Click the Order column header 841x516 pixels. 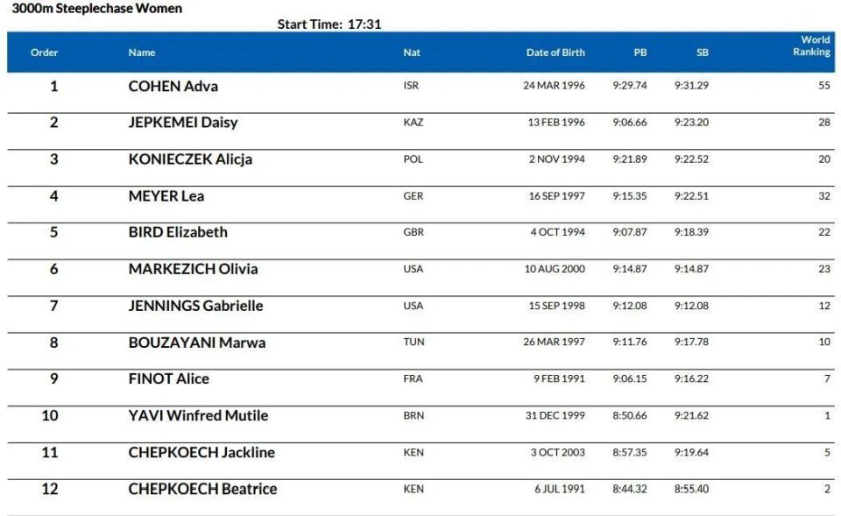point(44,53)
